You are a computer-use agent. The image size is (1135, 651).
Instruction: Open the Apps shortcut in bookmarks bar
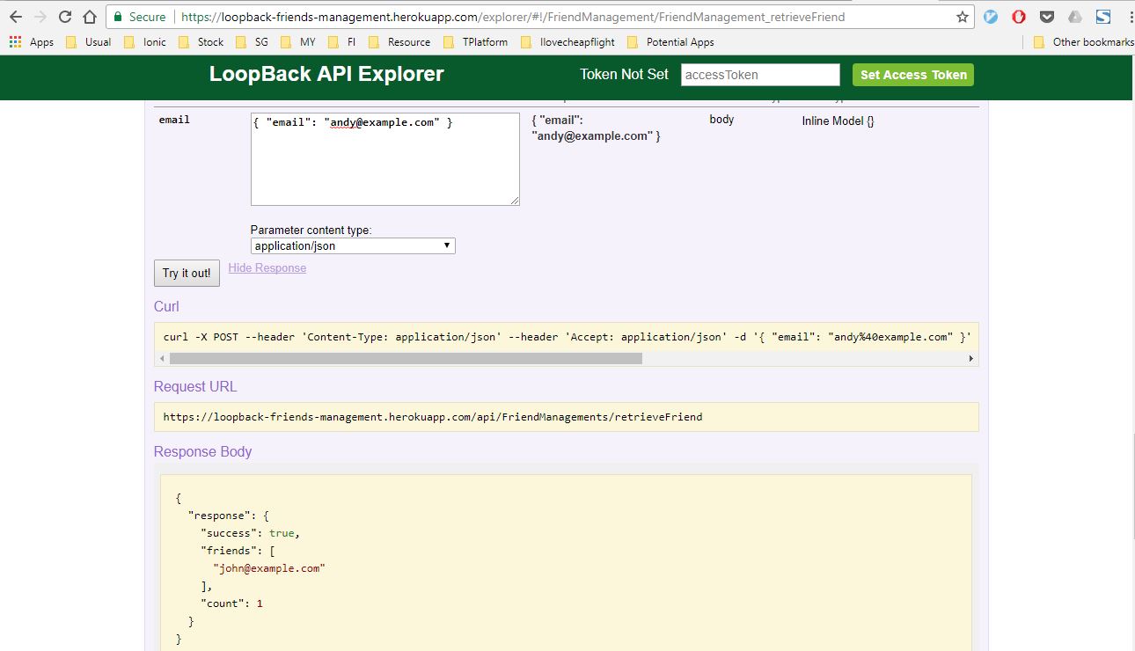(x=32, y=42)
